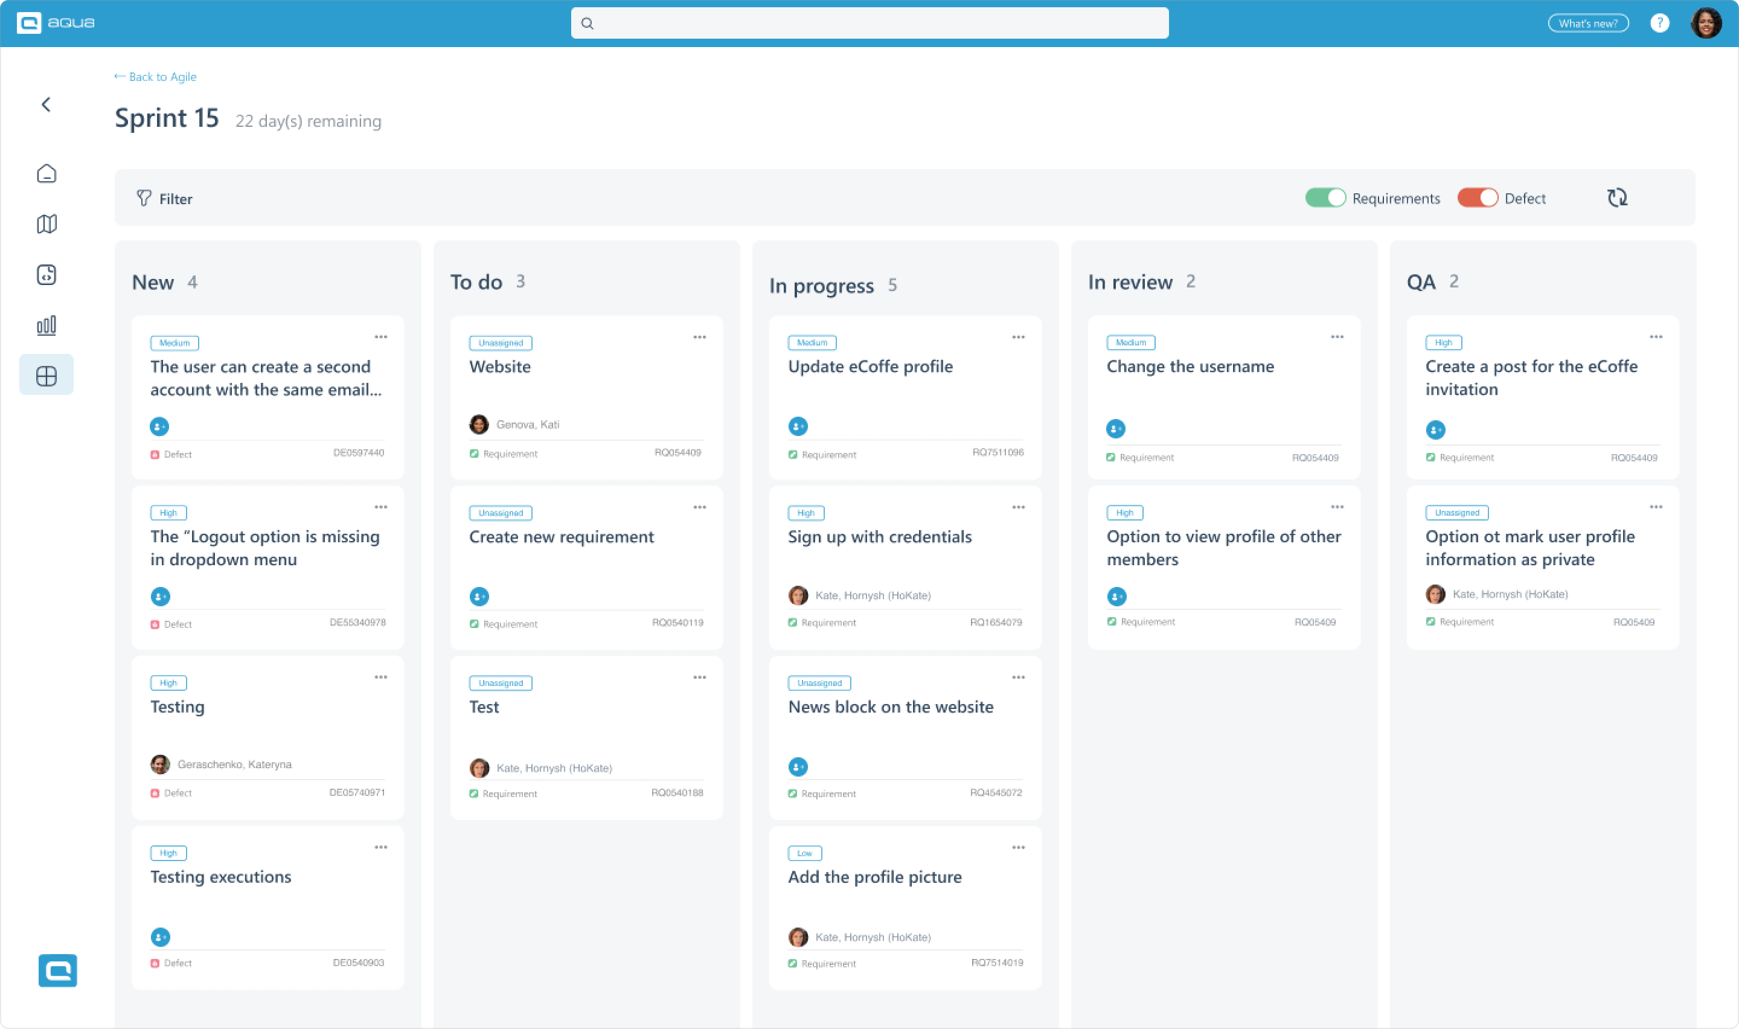
Task: Select the highlighted board (grid) sidebar icon
Action: pos(46,374)
